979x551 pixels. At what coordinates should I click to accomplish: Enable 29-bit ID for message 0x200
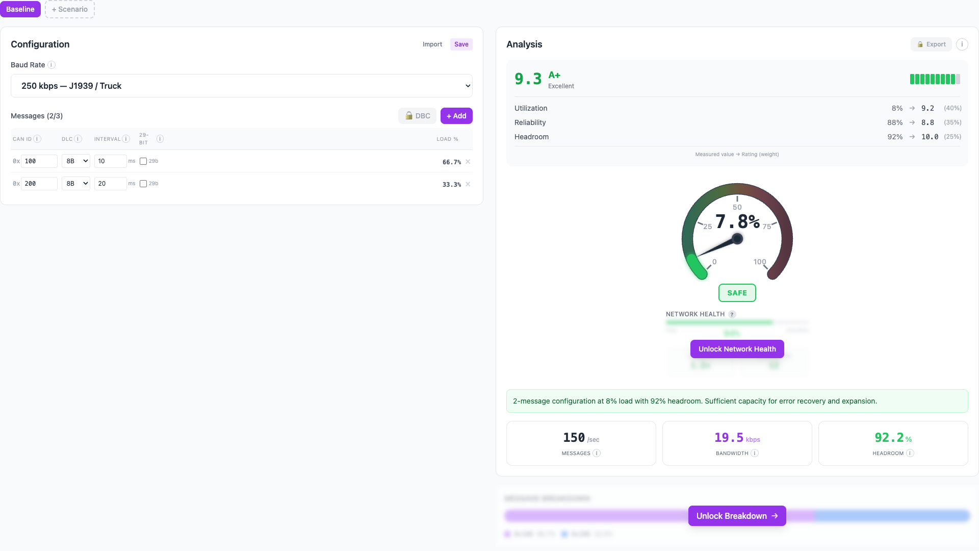tap(143, 184)
